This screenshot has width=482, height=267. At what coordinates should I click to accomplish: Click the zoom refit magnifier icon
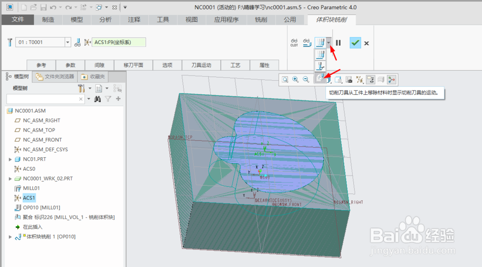(285, 80)
